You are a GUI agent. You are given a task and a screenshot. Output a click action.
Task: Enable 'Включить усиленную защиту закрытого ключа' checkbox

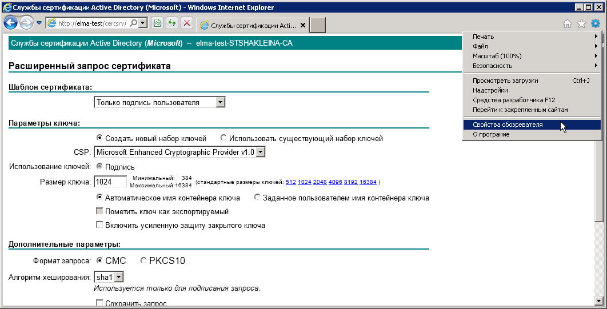pos(99,225)
